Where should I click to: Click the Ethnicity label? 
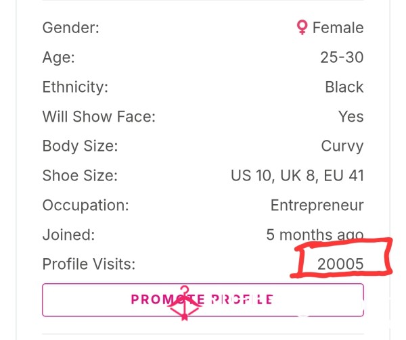[x=75, y=87]
